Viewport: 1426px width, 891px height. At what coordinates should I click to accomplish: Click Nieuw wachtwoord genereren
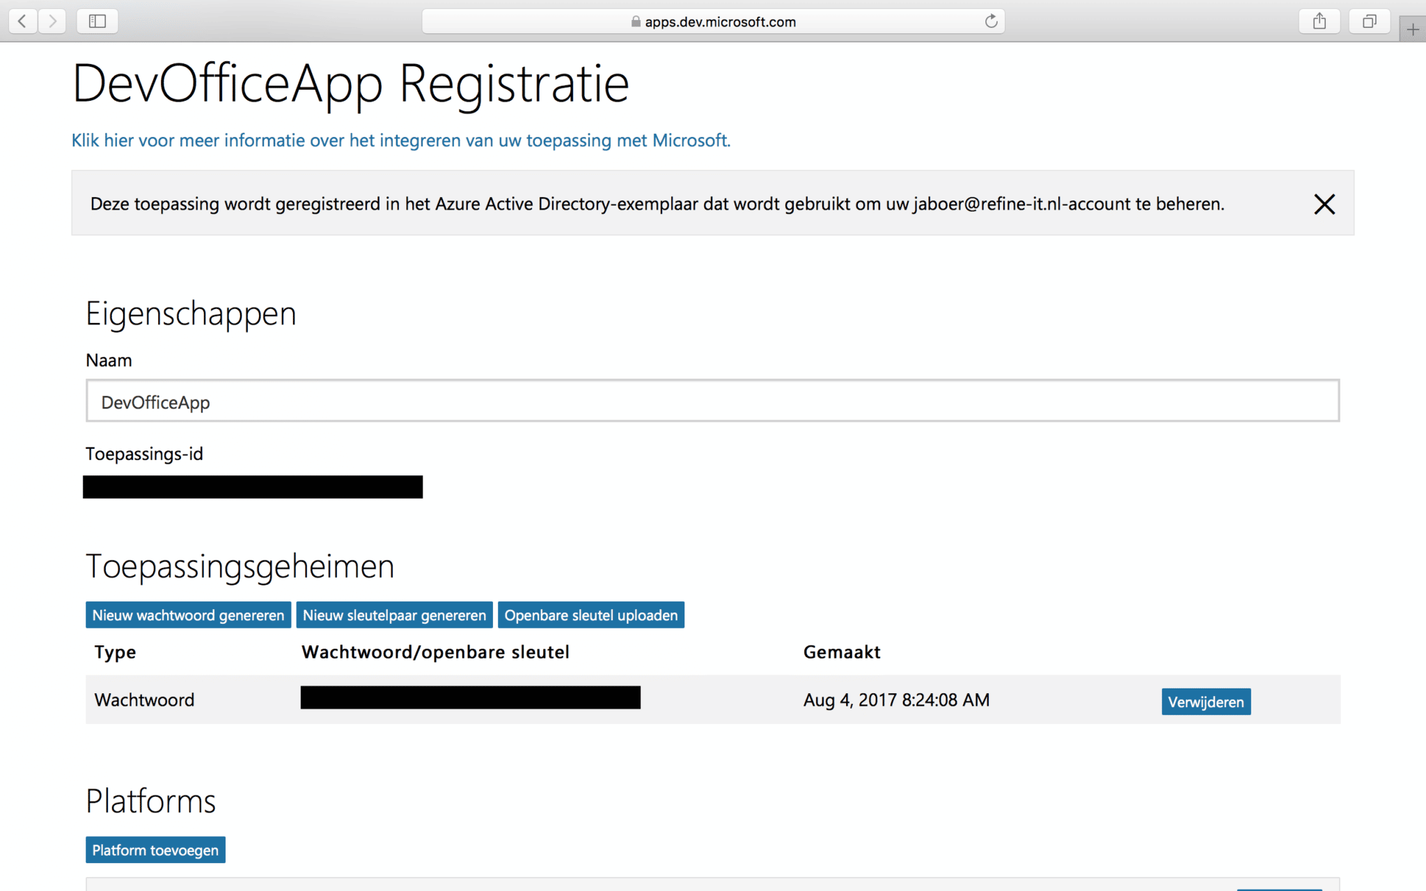(x=188, y=615)
